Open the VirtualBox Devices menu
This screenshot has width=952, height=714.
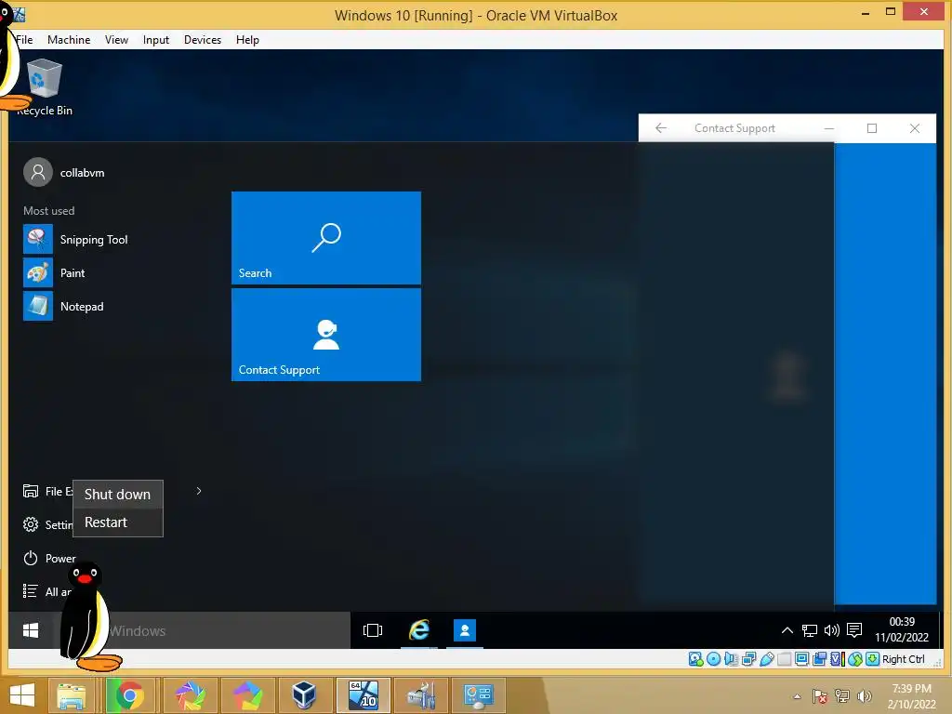[x=202, y=39]
